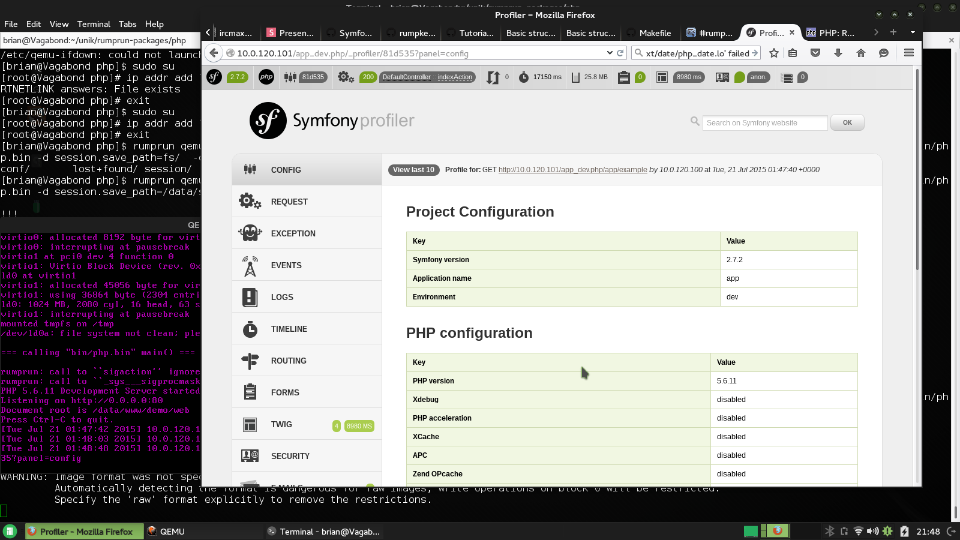
Task: Open the File menu in Terminal
Action: click(11, 24)
